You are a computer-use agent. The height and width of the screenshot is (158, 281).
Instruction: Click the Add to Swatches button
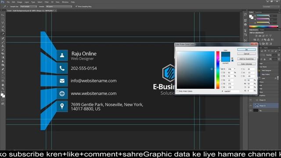(246, 59)
